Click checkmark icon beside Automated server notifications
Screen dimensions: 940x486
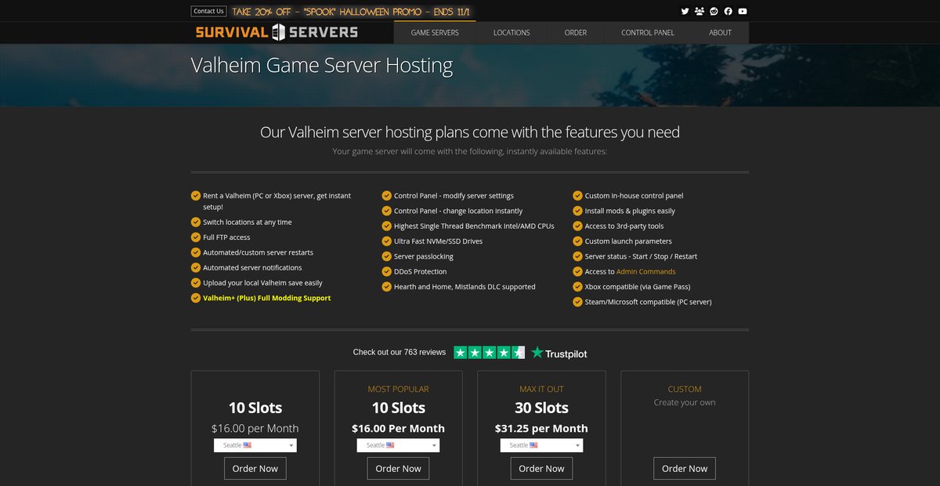196,268
